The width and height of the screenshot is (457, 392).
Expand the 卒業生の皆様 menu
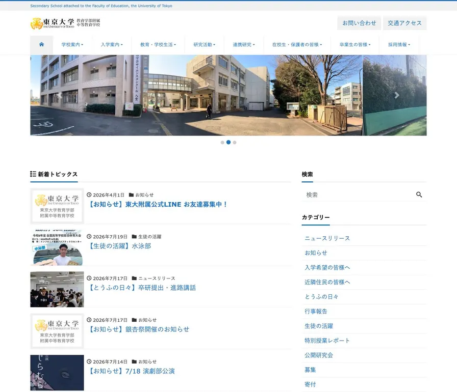click(354, 44)
